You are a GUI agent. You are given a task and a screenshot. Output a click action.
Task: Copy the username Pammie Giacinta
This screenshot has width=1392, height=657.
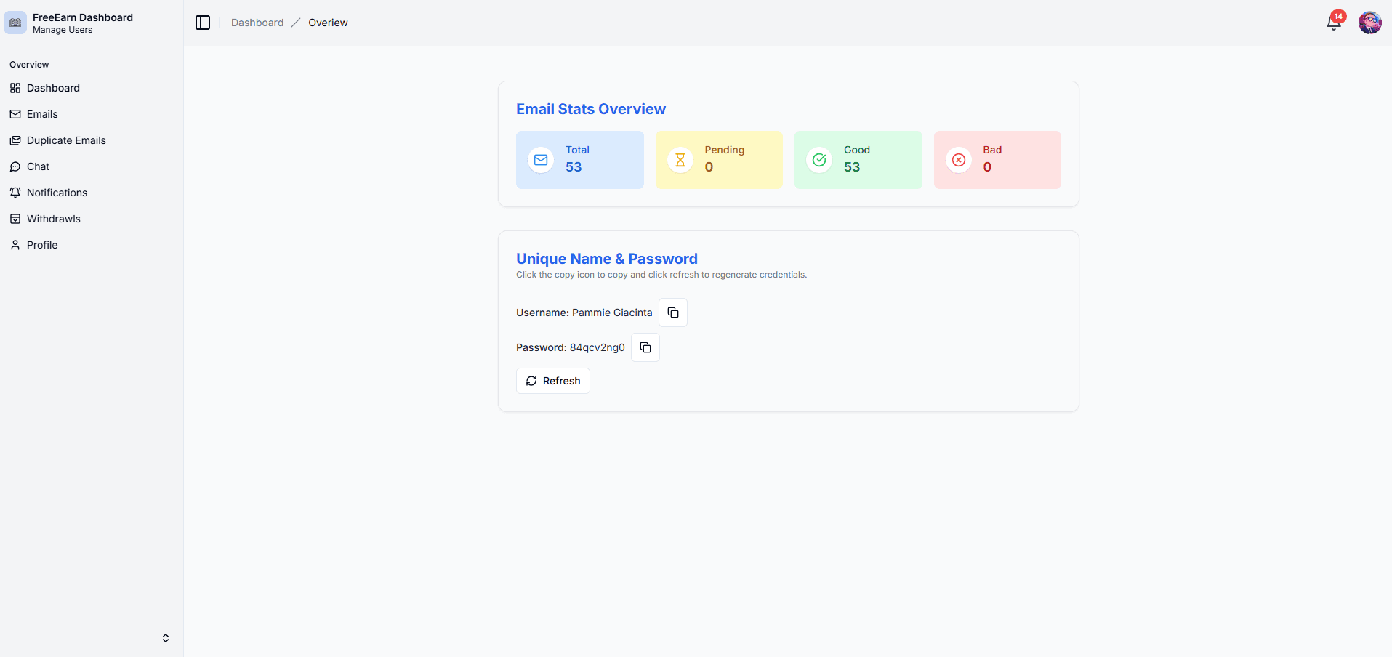tap(672, 313)
